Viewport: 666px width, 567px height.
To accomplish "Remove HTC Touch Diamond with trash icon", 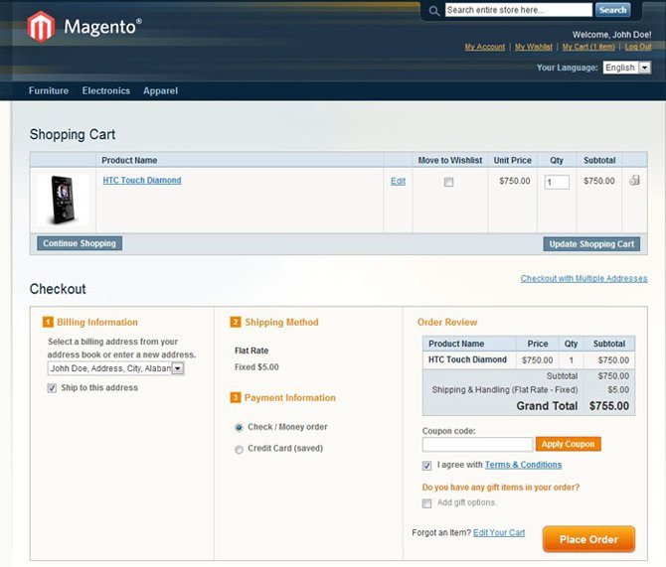I will pos(634,181).
